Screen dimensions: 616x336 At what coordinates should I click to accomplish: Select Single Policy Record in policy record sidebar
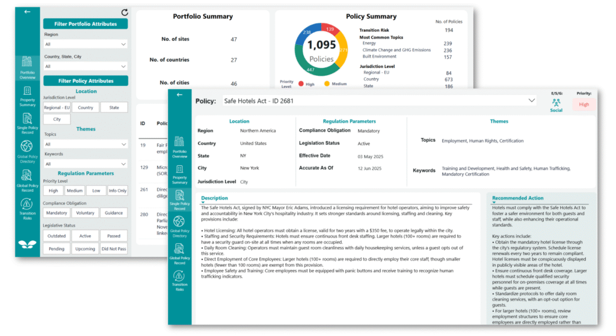(x=179, y=198)
